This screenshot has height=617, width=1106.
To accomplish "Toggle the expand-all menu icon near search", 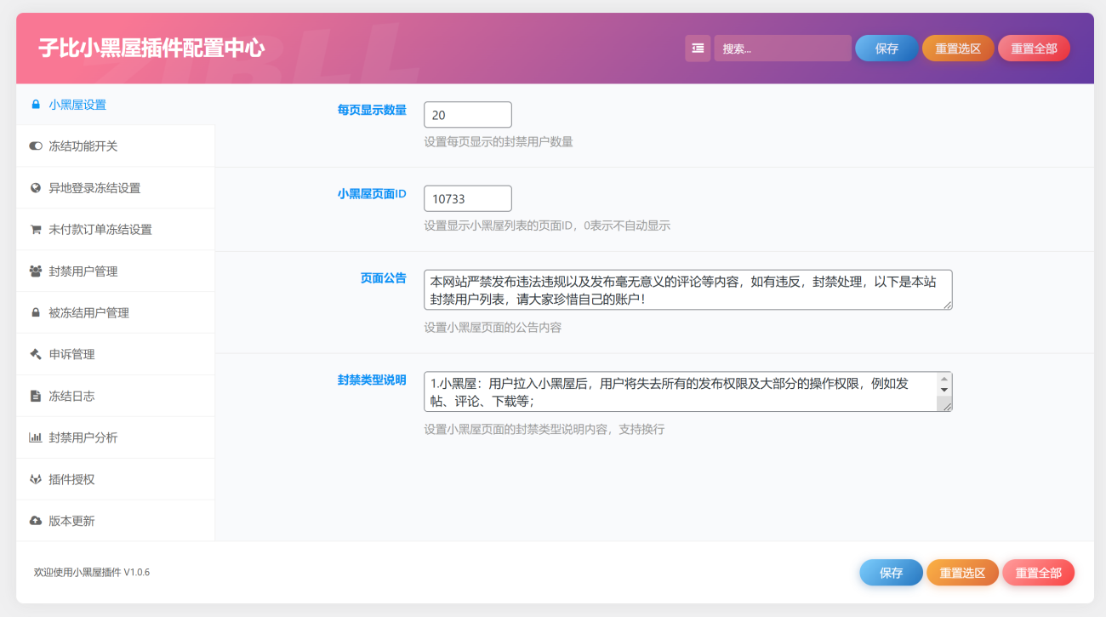I will click(698, 49).
